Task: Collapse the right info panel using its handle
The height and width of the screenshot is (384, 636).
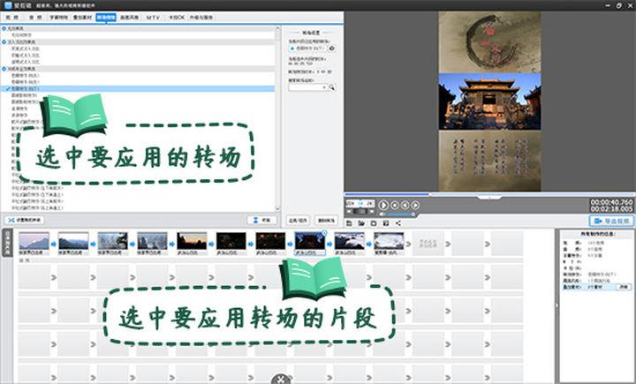Action: [556, 305]
